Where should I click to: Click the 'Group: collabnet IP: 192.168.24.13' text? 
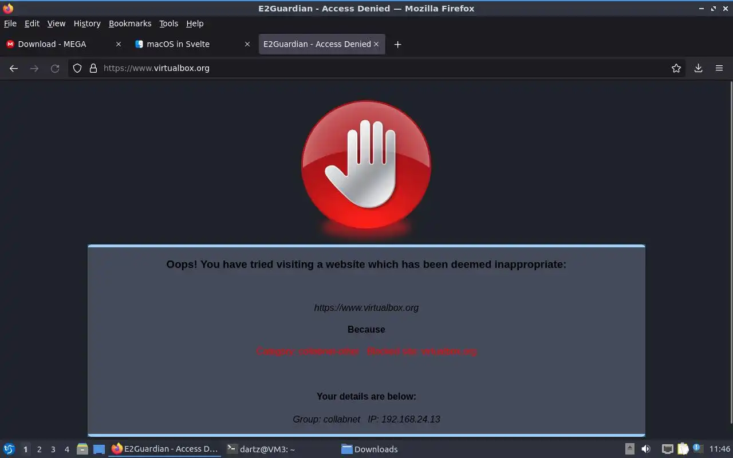tap(366, 419)
